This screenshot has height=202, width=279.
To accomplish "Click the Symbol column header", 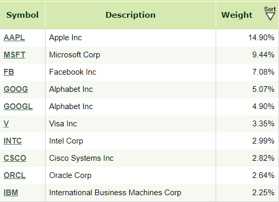I will (23, 15).
